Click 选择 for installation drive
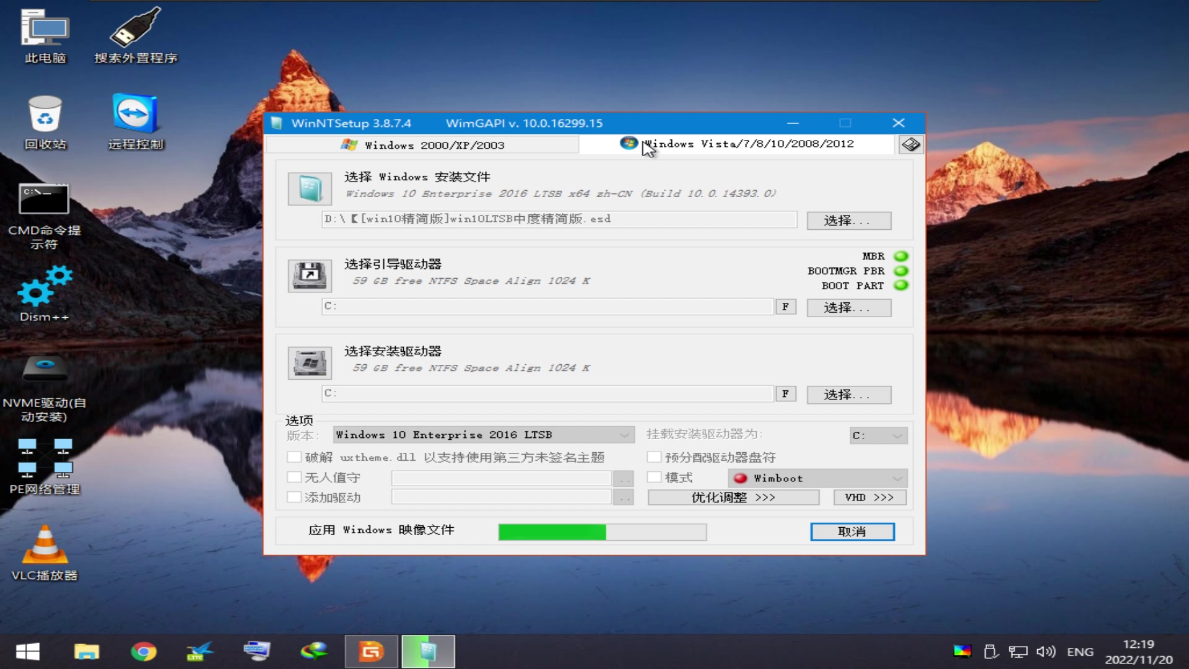 [848, 395]
